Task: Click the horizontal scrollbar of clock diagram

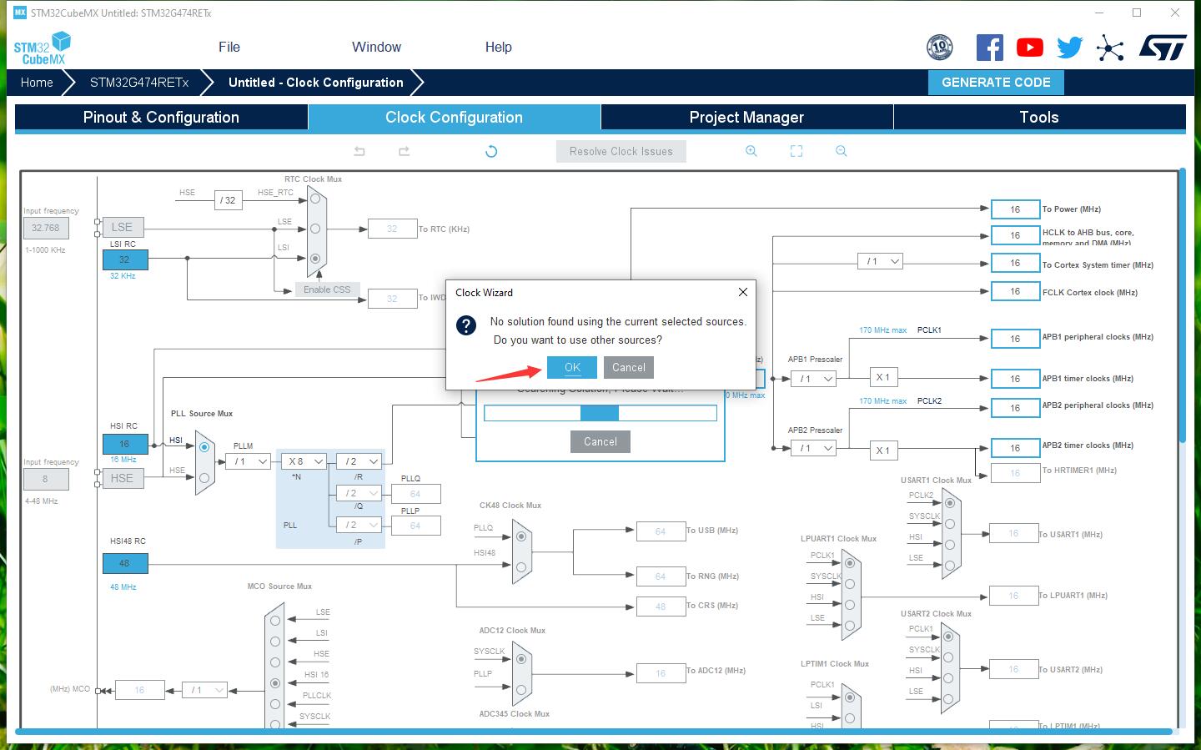Action: click(594, 732)
